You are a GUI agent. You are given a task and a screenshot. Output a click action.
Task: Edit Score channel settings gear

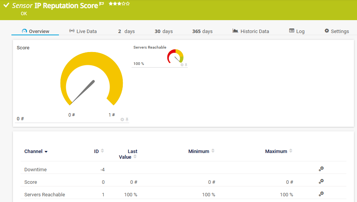[x=321, y=181]
